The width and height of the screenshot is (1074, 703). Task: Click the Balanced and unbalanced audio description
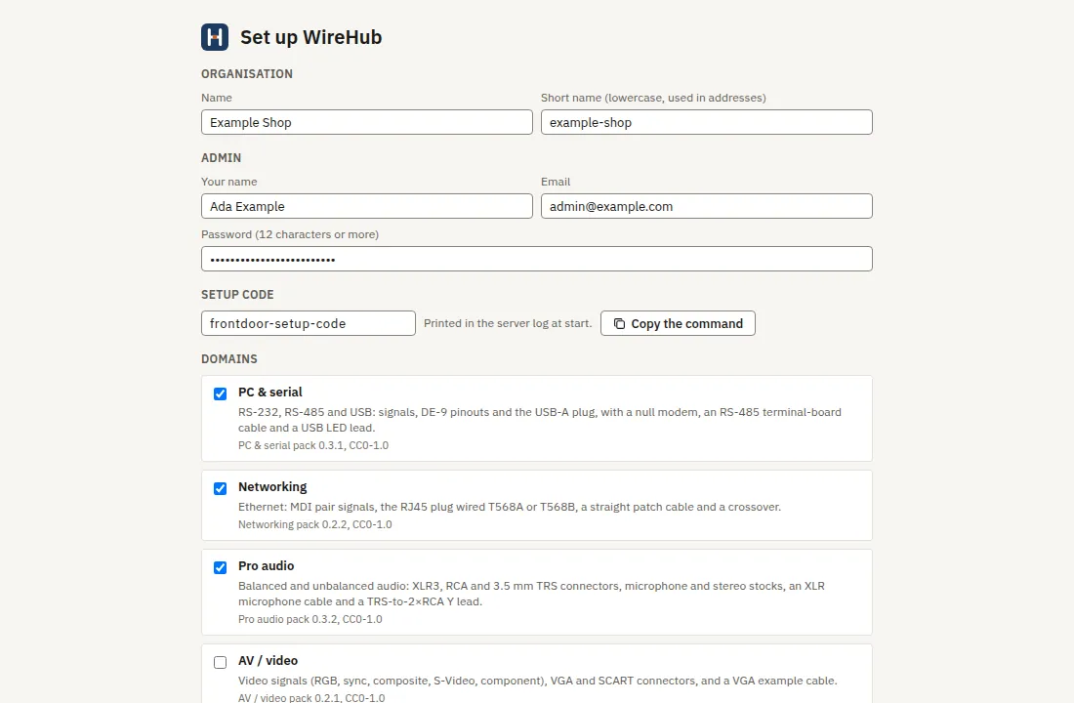531,594
